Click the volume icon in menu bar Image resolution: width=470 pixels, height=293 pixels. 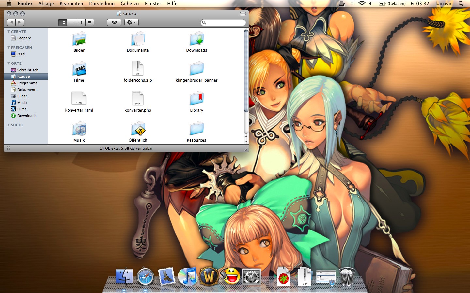coord(370,4)
